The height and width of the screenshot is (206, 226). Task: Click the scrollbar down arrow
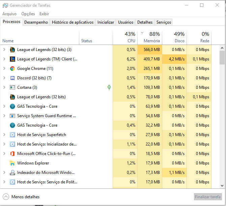click(222, 186)
